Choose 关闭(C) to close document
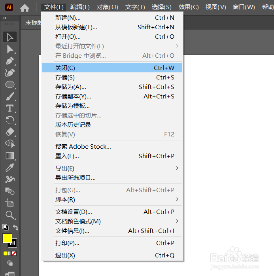 112,68
